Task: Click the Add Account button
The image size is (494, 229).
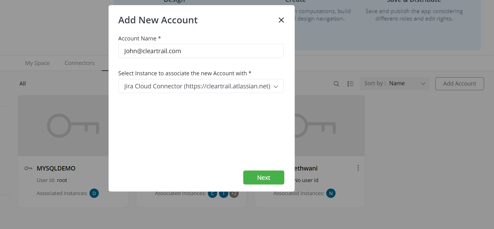Action: pos(460,84)
